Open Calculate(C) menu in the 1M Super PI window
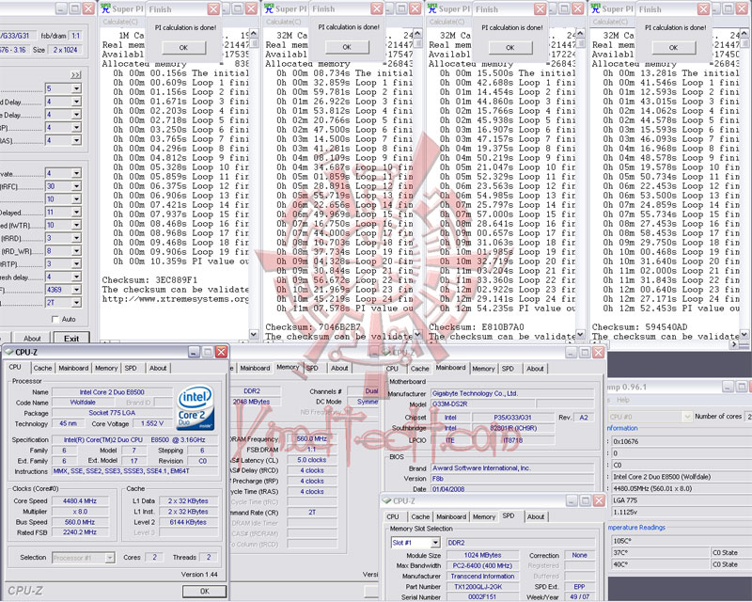Image resolution: width=752 pixels, height=602 pixels. coord(120,22)
